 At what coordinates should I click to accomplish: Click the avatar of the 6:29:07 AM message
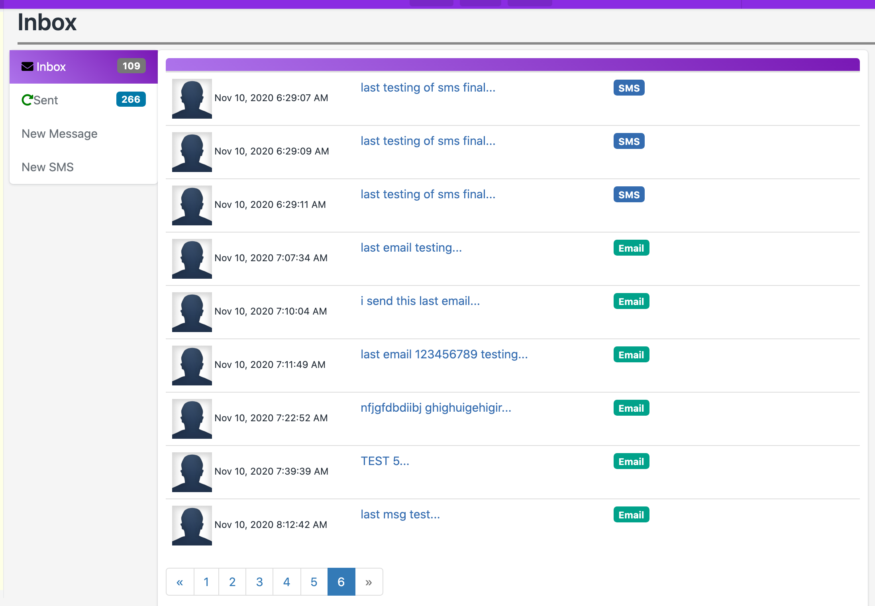coord(192,99)
